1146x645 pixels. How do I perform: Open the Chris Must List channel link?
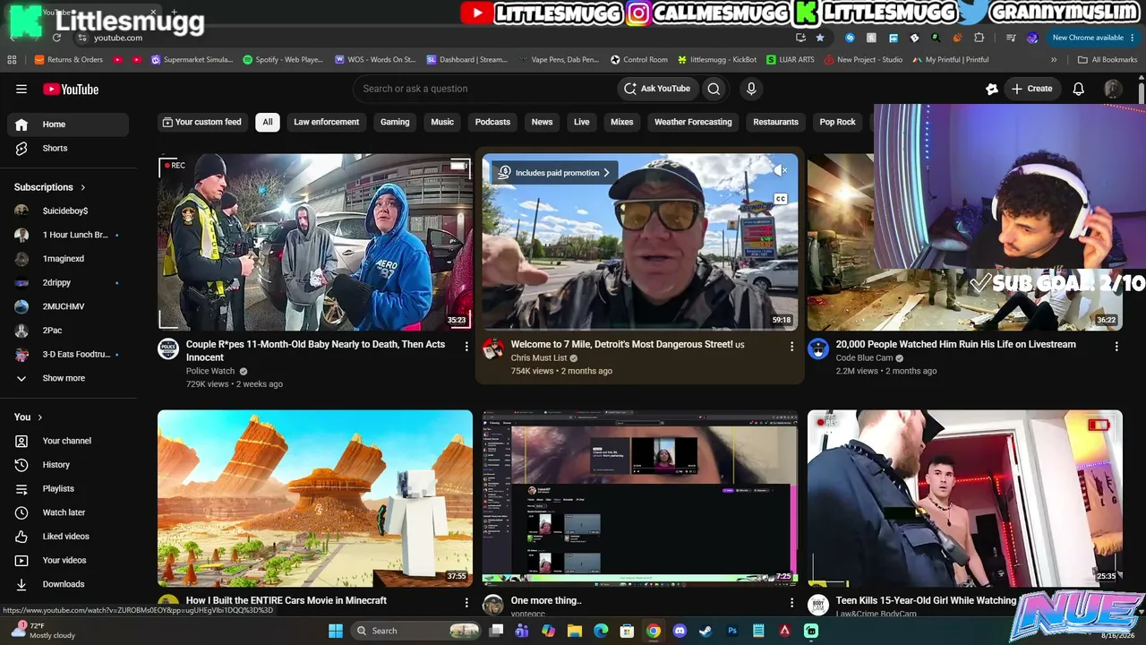(539, 358)
